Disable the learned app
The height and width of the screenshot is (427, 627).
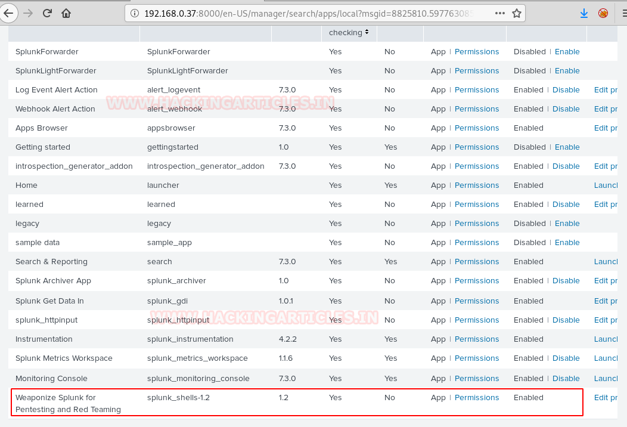point(566,205)
